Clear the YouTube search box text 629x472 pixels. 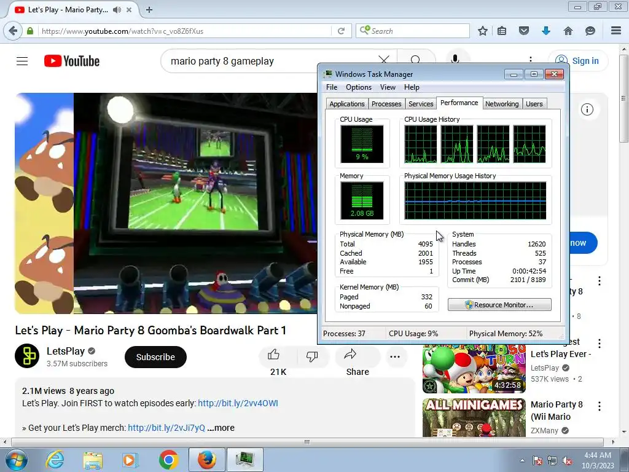click(384, 60)
